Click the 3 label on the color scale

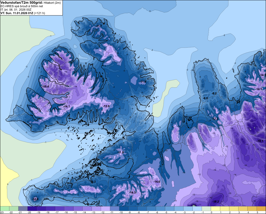239,212
